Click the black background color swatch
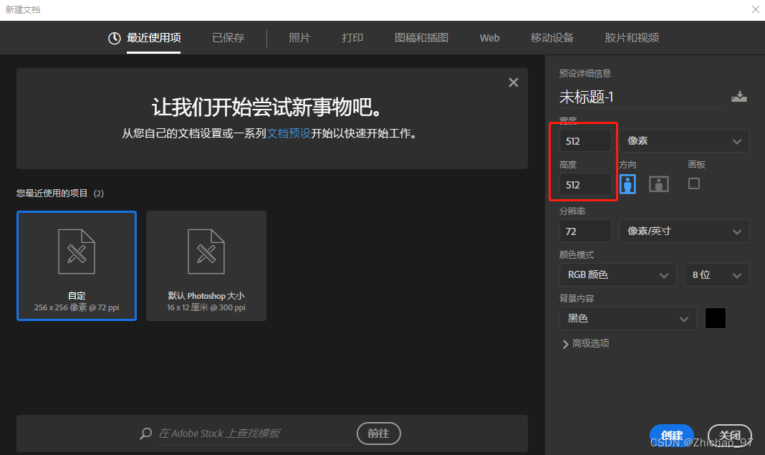765x455 pixels. coord(716,318)
